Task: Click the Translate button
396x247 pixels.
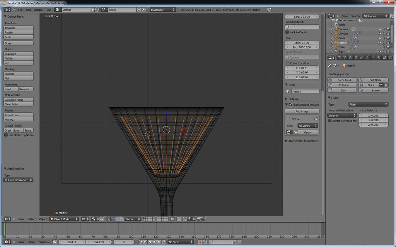Action: (19, 28)
